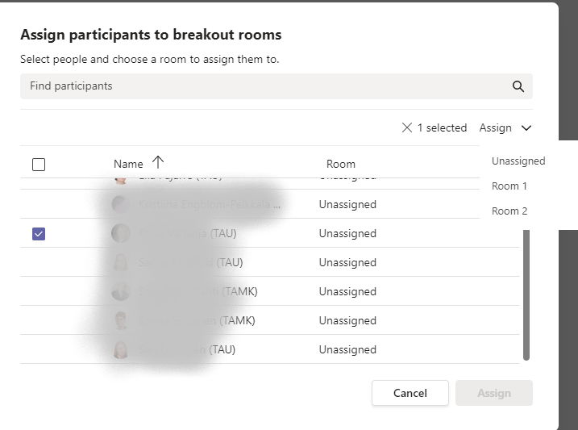Click the Name sort arrow icon
This screenshot has height=430, width=578.
(157, 162)
